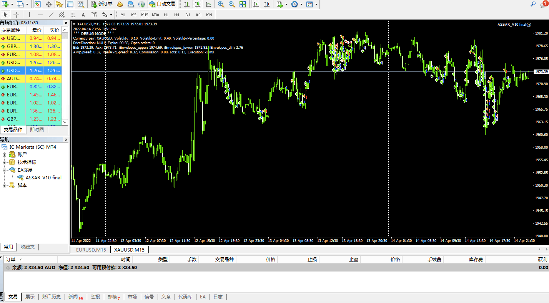Toggle the Navigator window icon

(x=59, y=4)
